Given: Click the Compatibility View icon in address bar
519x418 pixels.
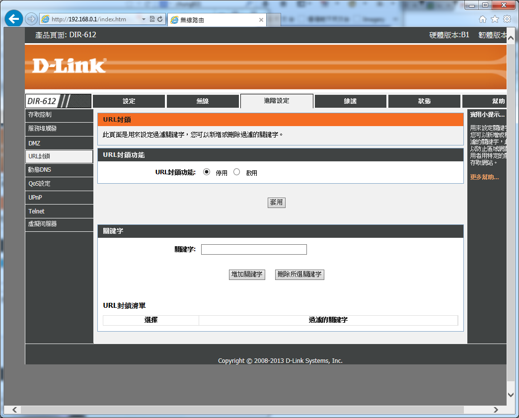Looking at the screenshot, I should click(x=152, y=19).
